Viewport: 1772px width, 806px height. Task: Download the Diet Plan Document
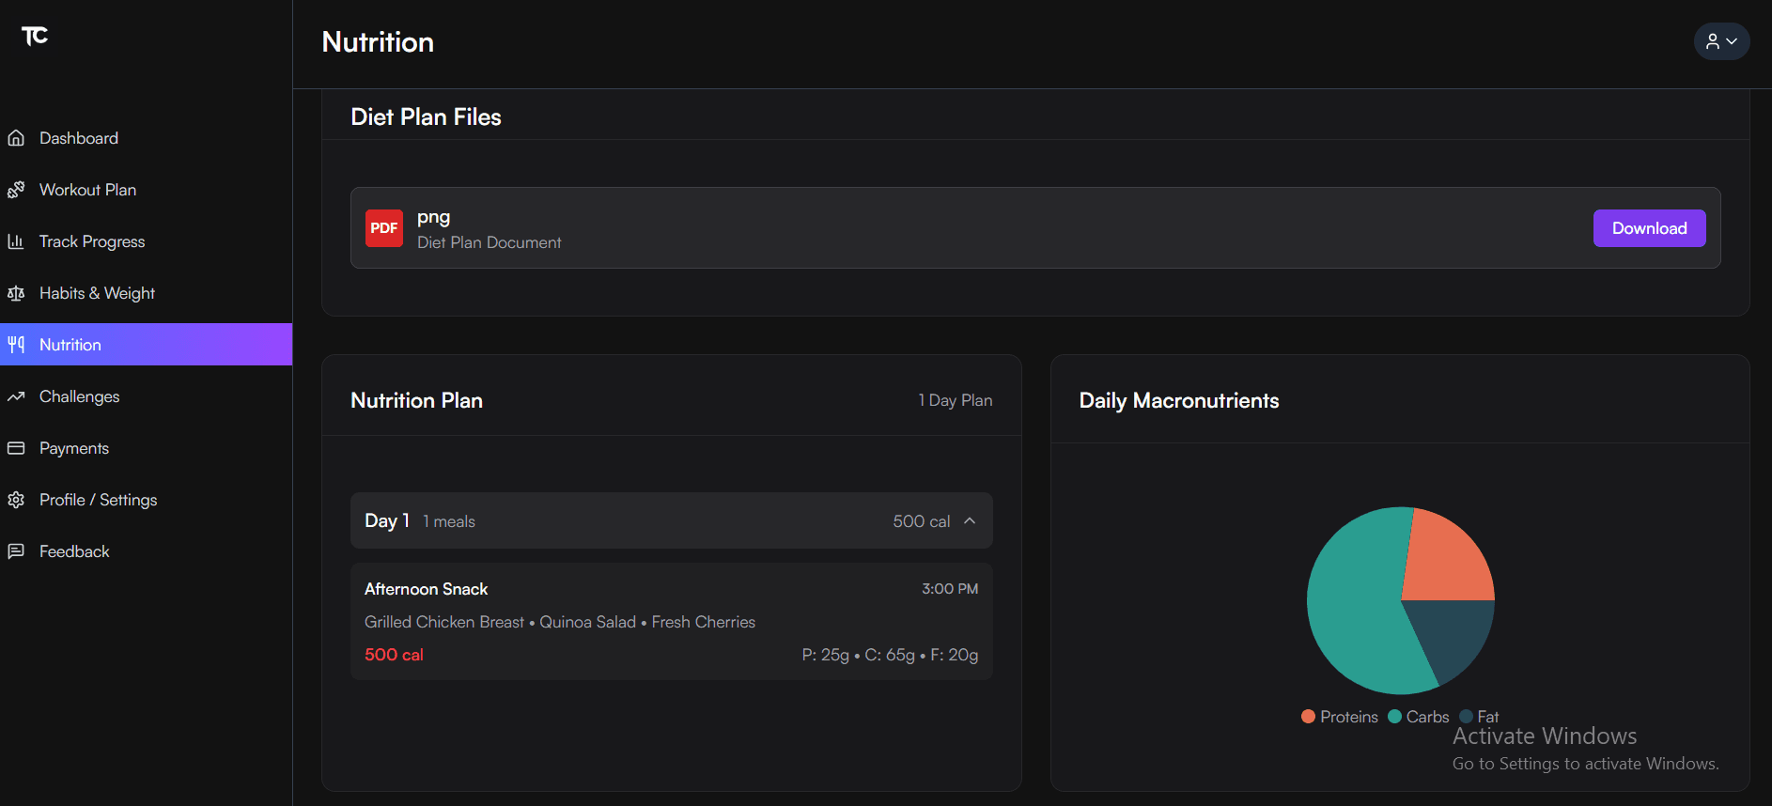(1649, 228)
